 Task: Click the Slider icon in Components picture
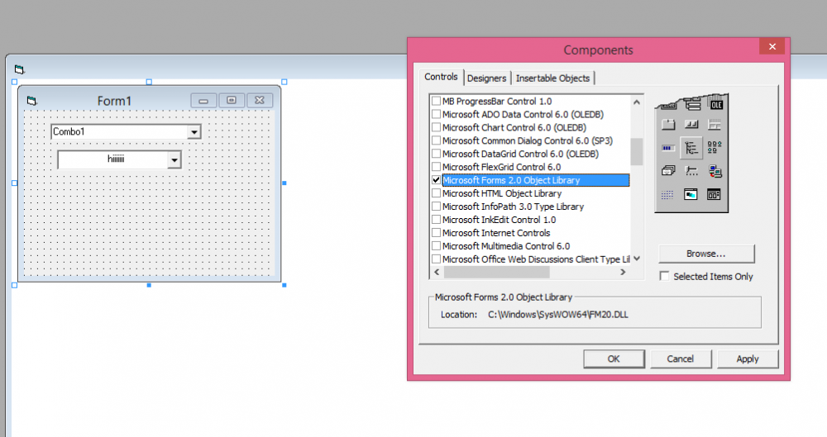point(691,170)
